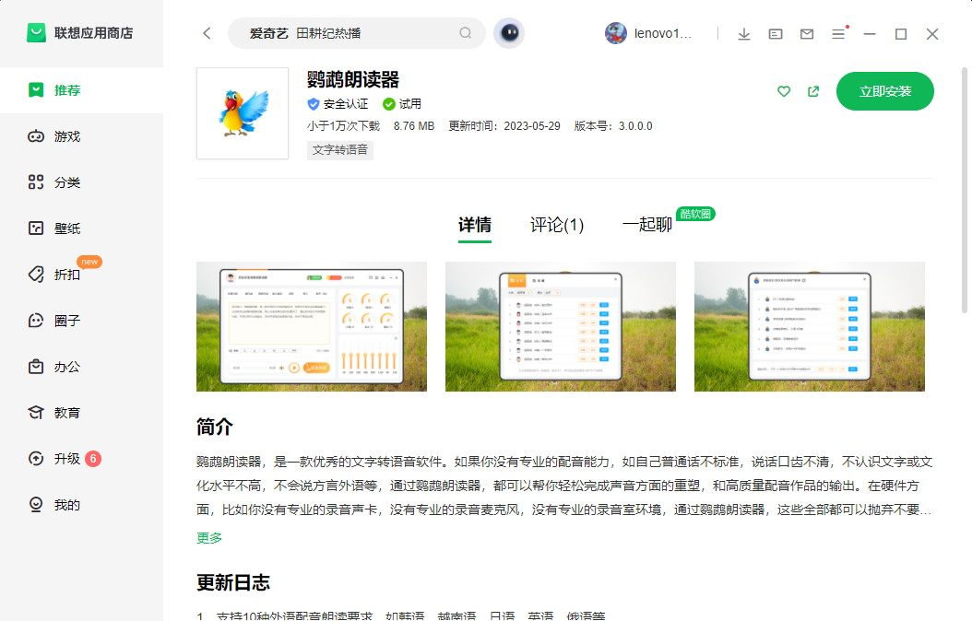
Task: Favorite the app with heart icon
Action: (x=784, y=91)
